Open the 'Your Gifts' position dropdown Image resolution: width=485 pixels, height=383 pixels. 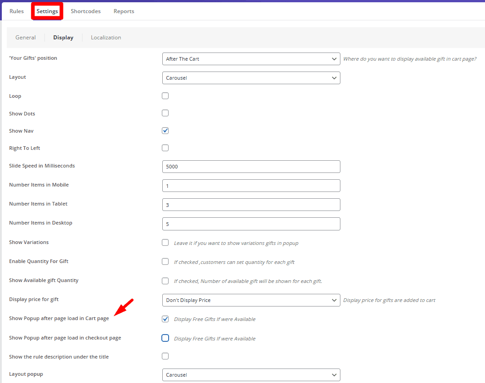[x=251, y=58]
